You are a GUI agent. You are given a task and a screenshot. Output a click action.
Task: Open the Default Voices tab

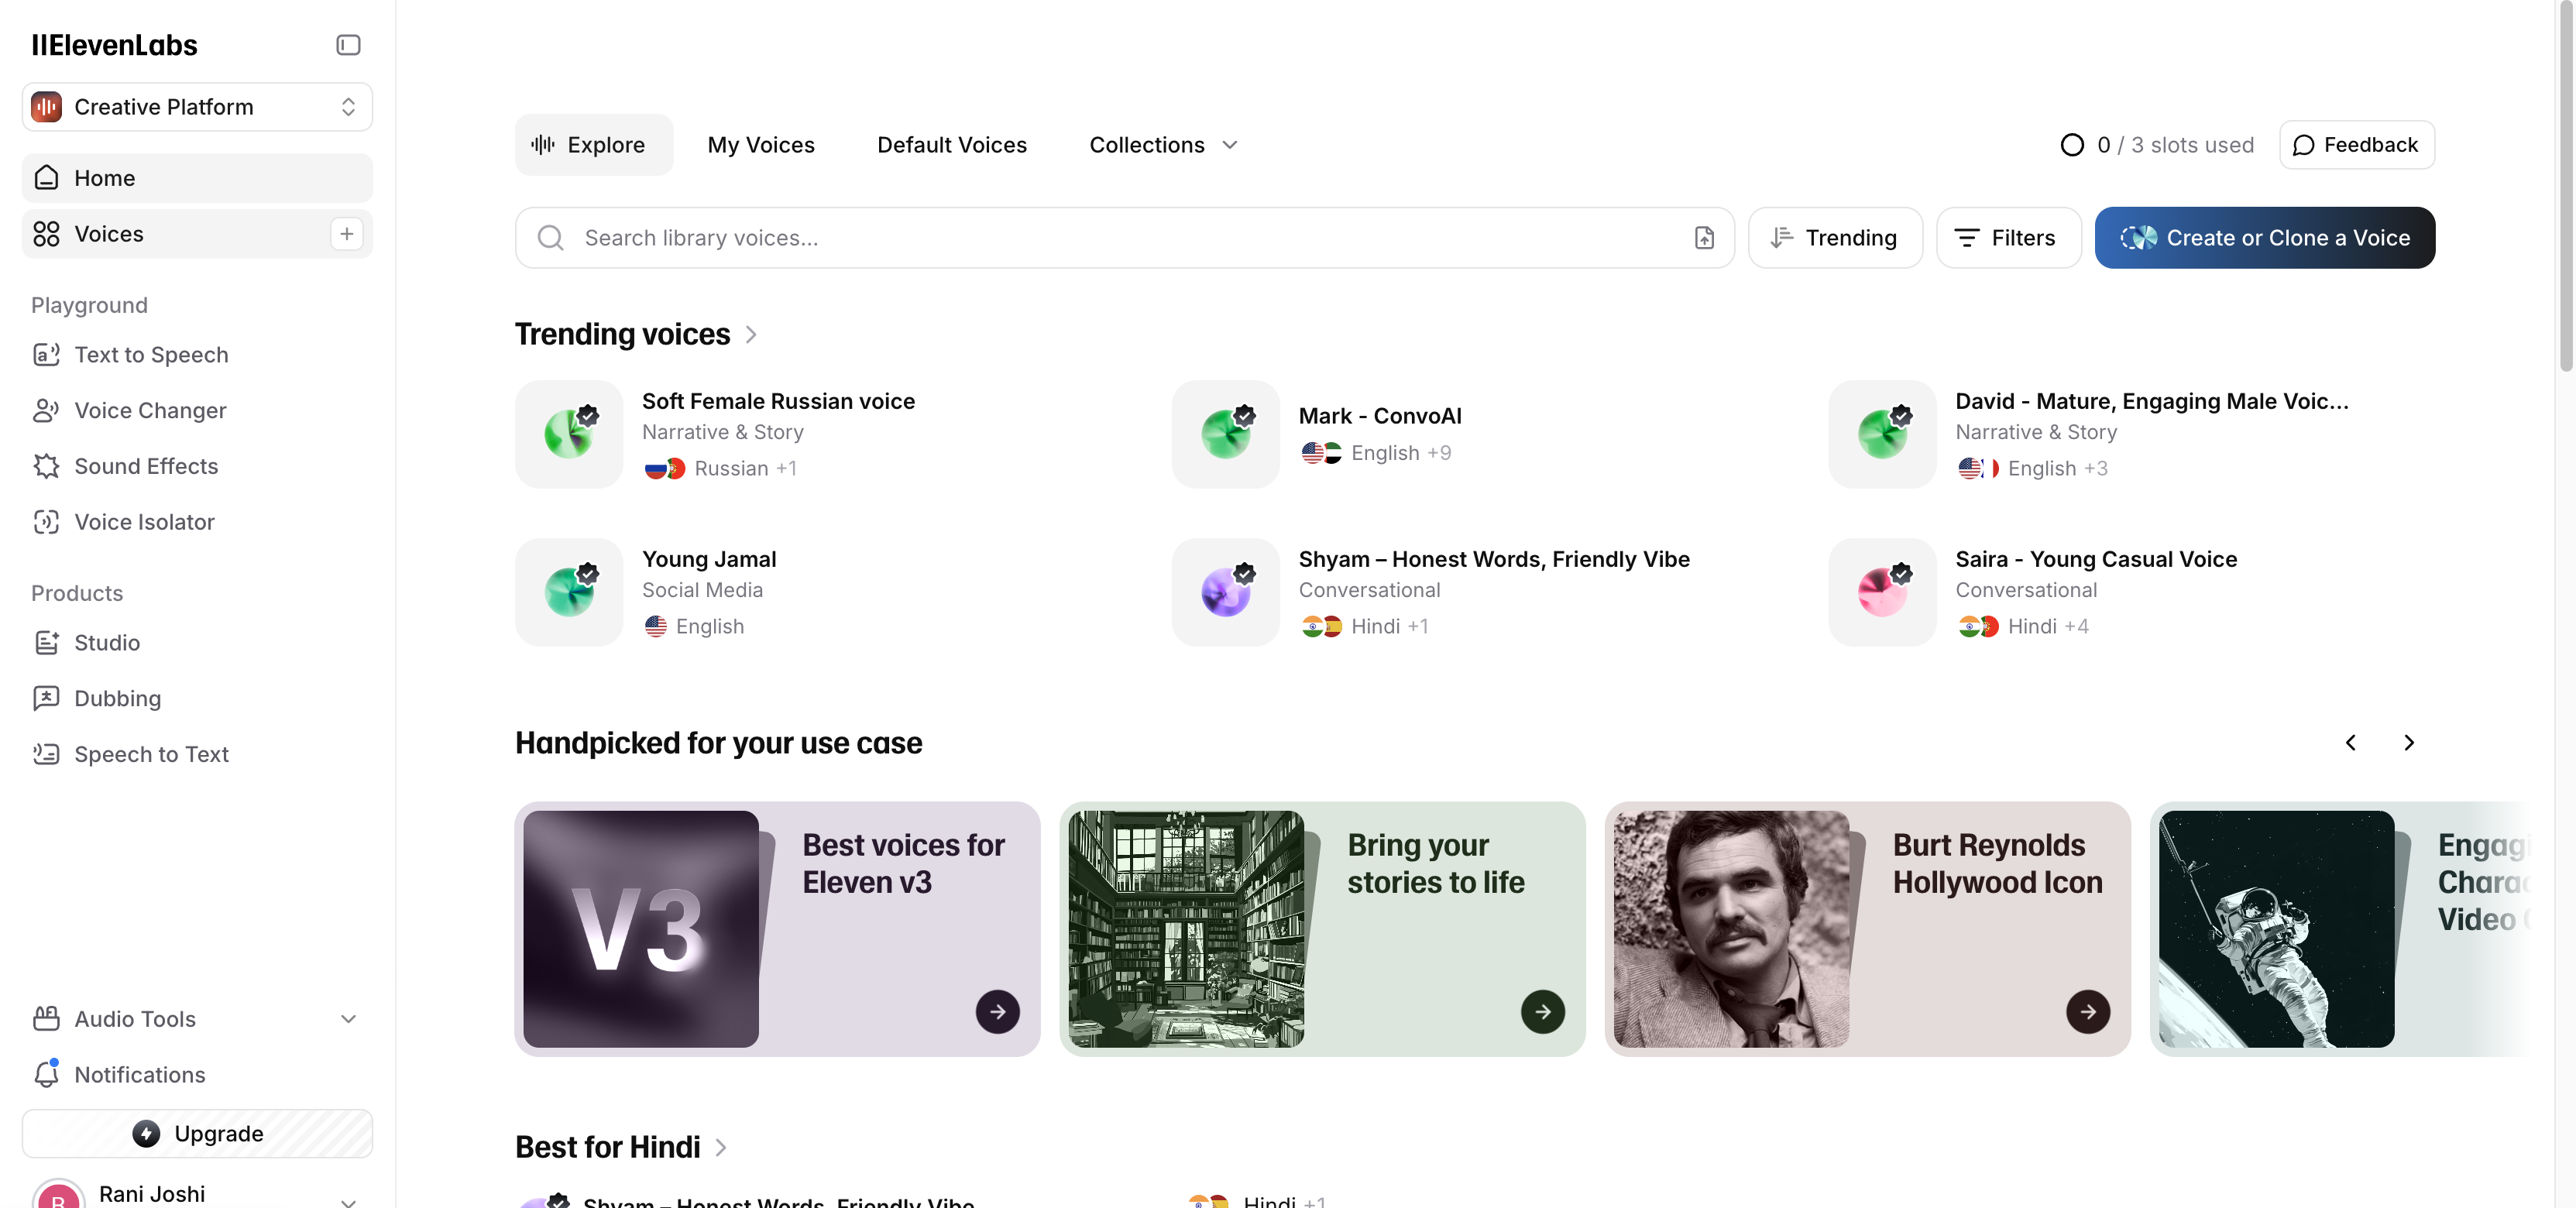951,144
